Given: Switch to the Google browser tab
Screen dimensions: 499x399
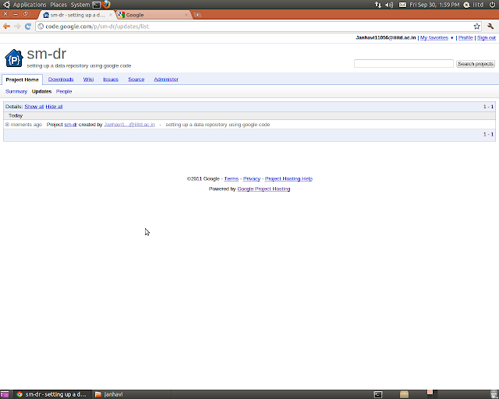Looking at the screenshot, I should [x=153, y=15].
